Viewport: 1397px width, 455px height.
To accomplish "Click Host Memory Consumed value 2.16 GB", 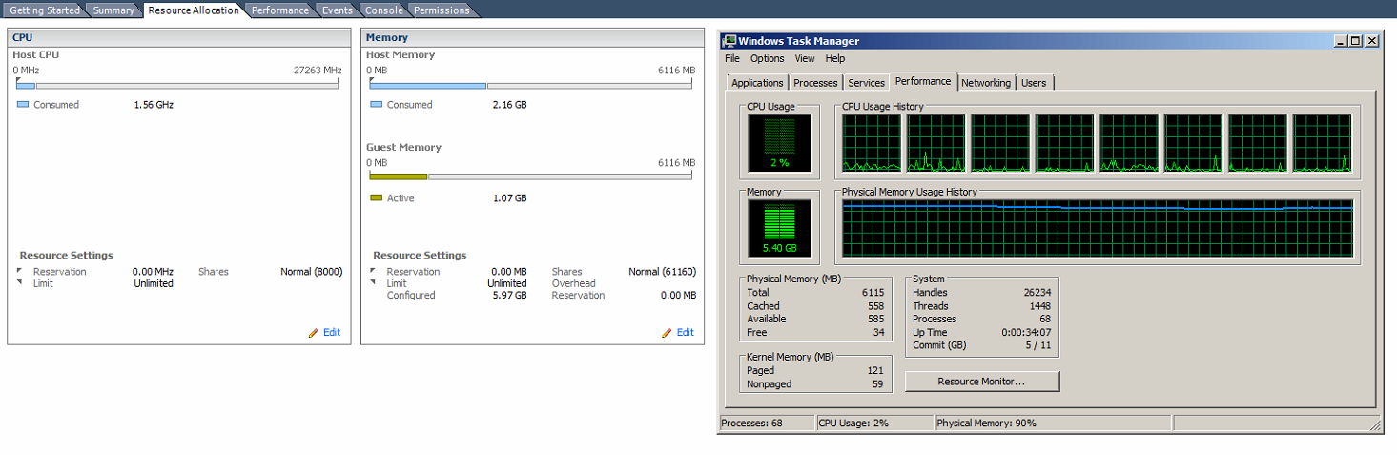I will click(x=509, y=105).
